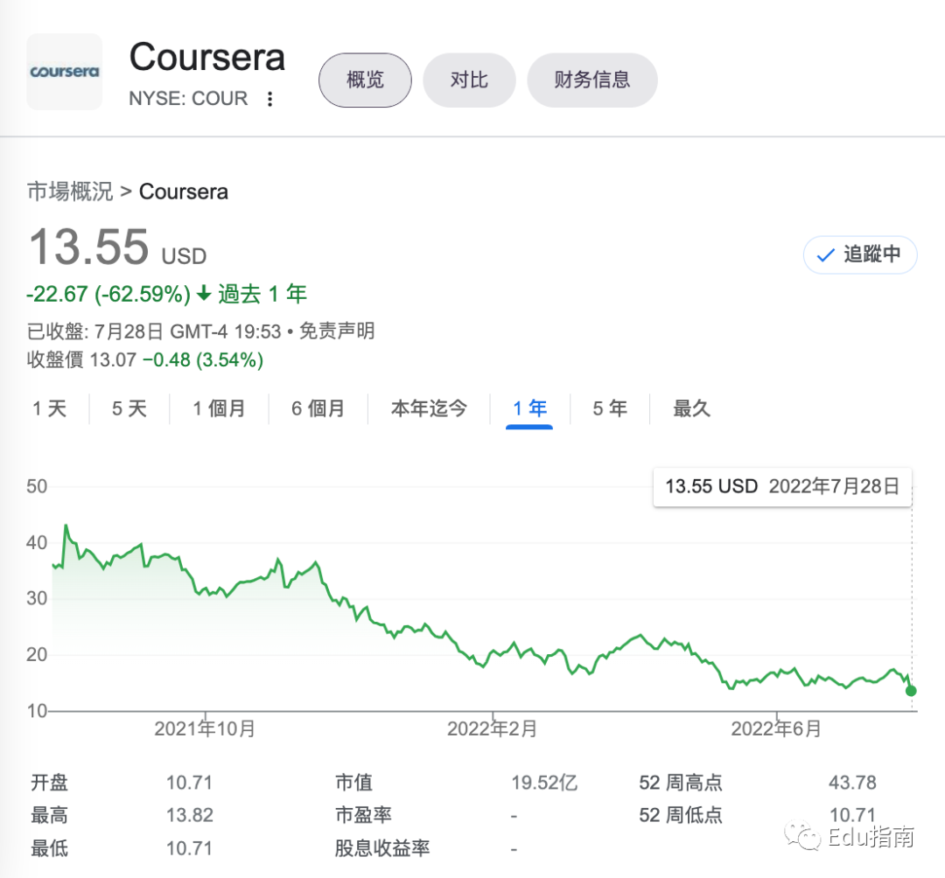Click the Coursera logo thumbnail
945x878 pixels.
(x=65, y=72)
